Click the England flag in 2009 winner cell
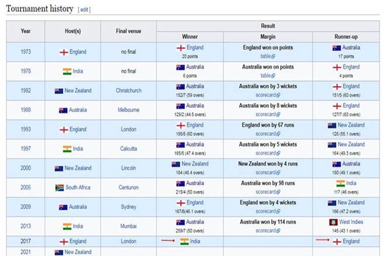Viewport: 385px width, 256px height. click(181, 203)
